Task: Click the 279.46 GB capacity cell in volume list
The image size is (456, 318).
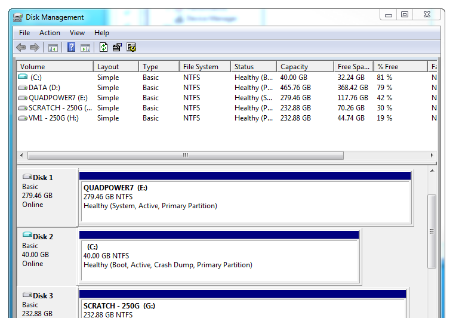Action: pos(295,98)
